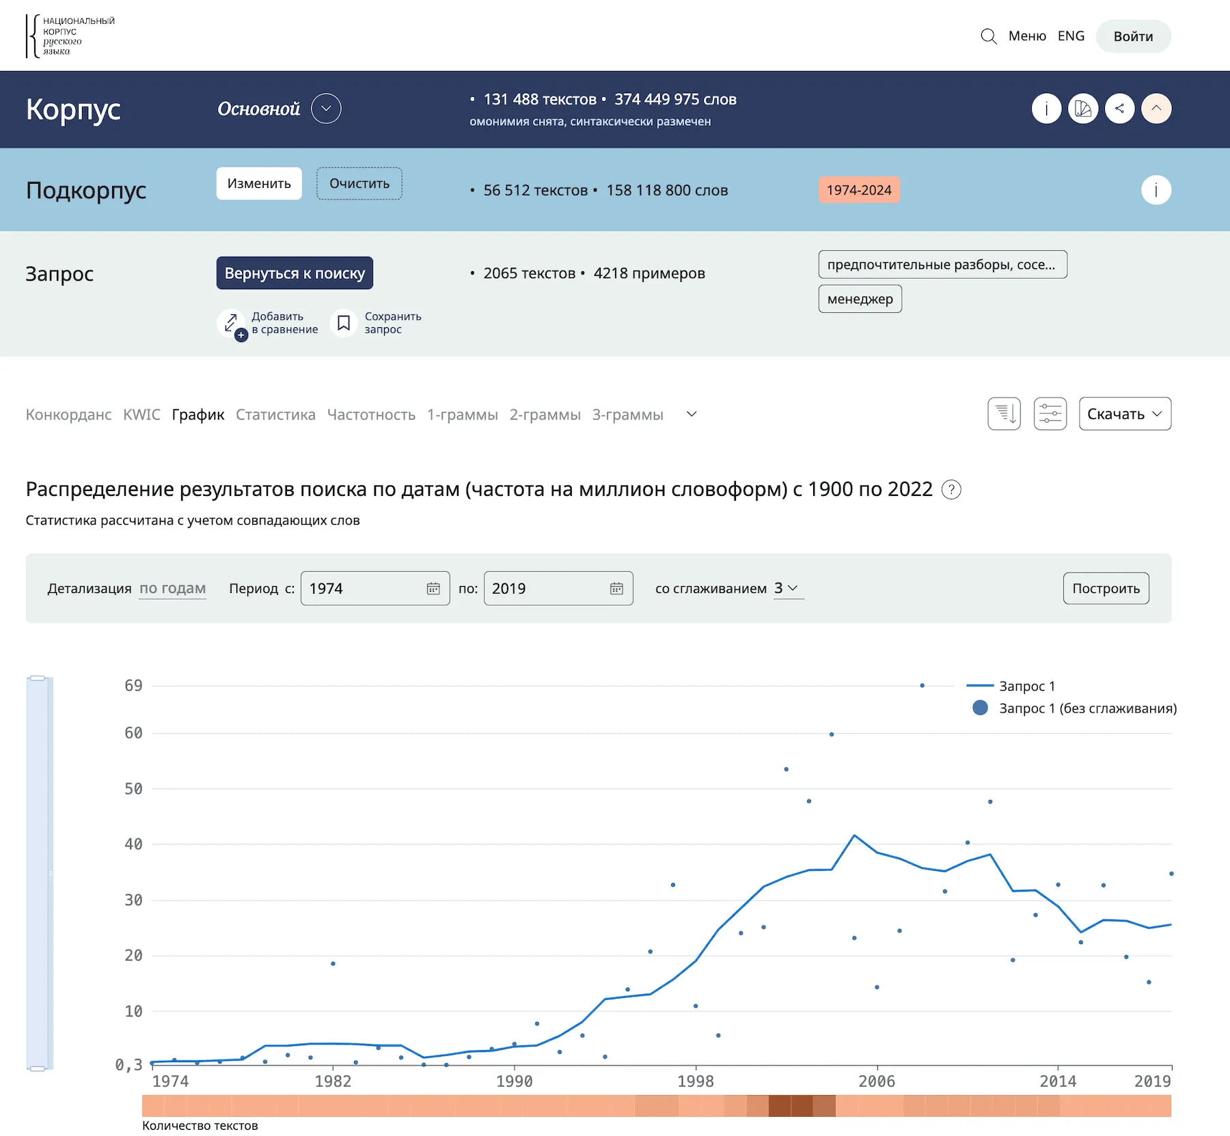Screen dimensions: 1230x1136
Task: Click the Войти login button
Action: 1133,36
